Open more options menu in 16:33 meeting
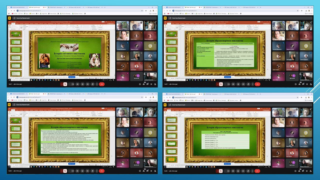320x180 pixels. pyautogui.click(x=252, y=171)
